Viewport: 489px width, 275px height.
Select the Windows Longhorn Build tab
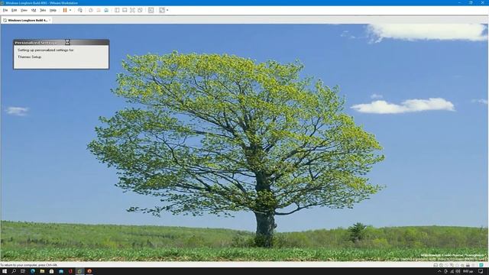pos(26,21)
